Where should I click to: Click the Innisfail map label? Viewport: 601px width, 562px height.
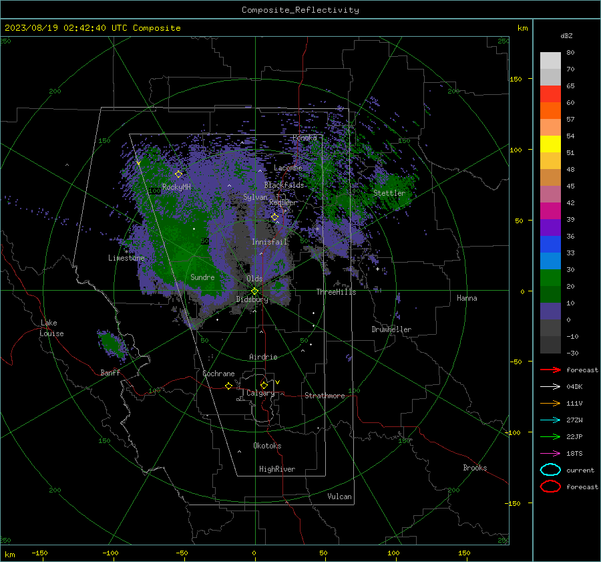click(269, 242)
